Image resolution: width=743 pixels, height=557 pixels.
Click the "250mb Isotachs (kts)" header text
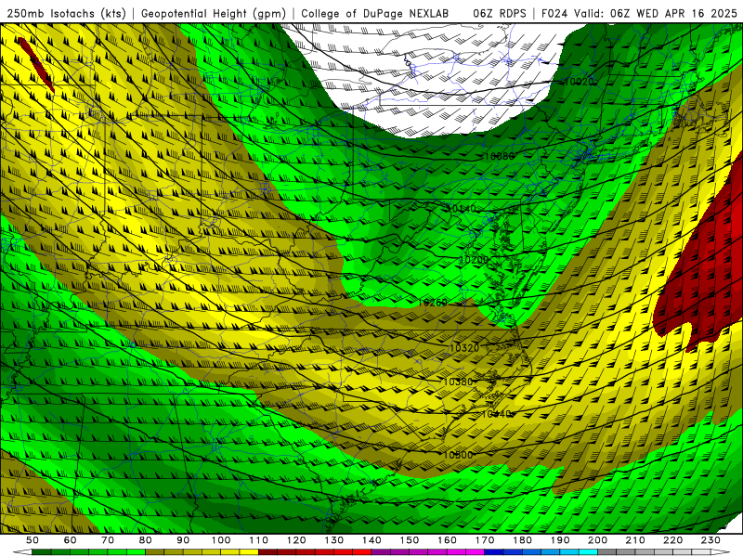66,14
